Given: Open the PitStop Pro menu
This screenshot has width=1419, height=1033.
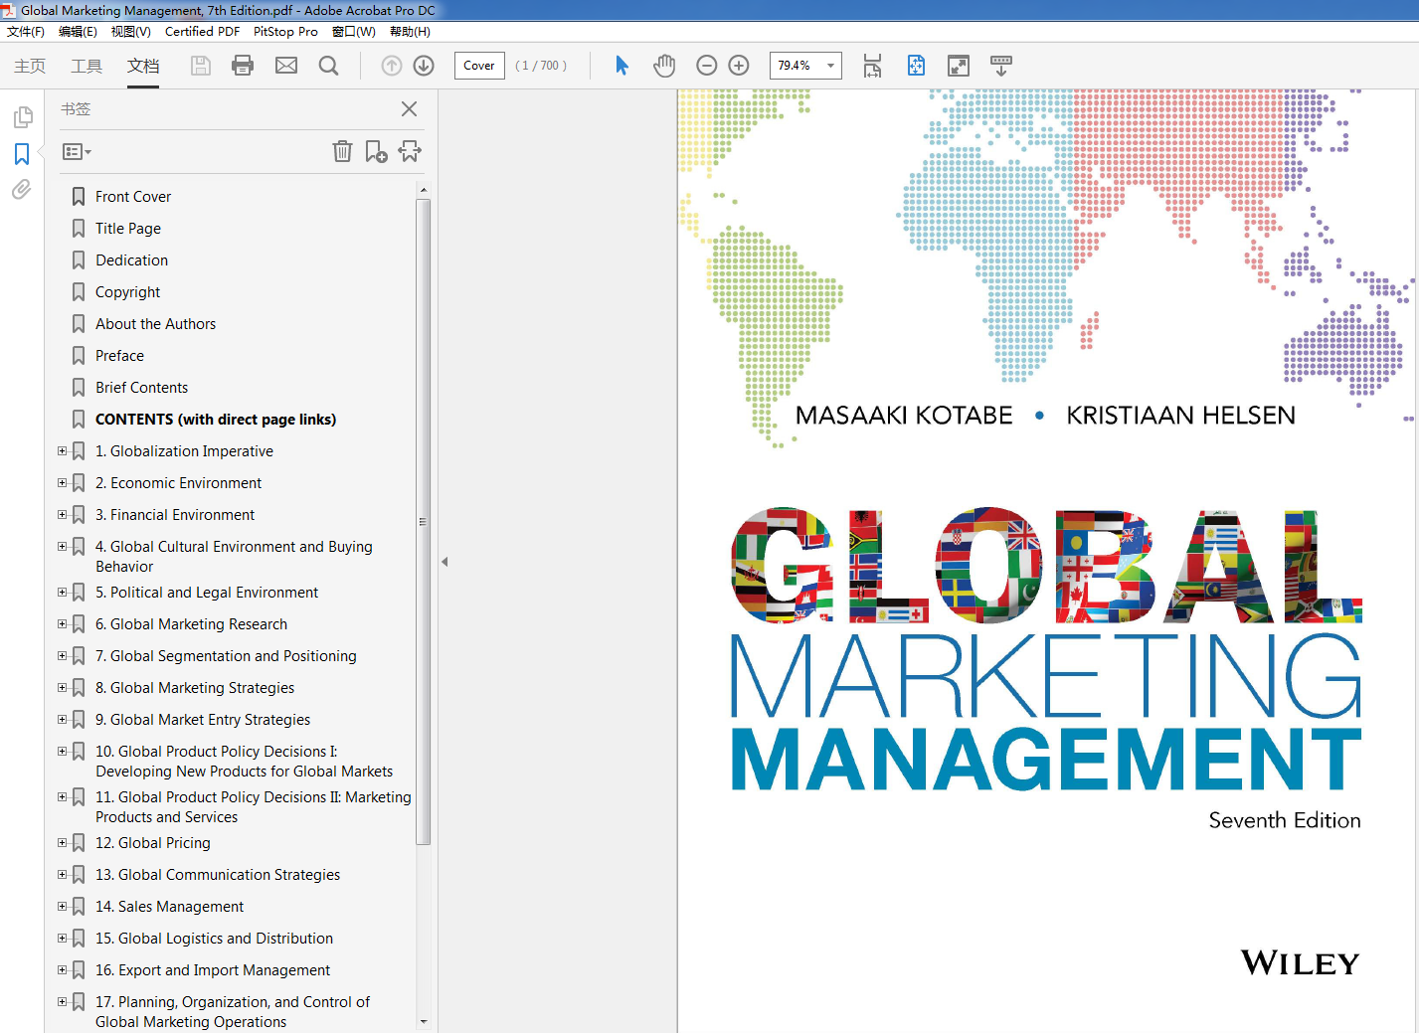Looking at the screenshot, I should tap(285, 32).
